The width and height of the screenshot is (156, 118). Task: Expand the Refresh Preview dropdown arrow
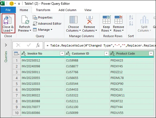(30, 30)
